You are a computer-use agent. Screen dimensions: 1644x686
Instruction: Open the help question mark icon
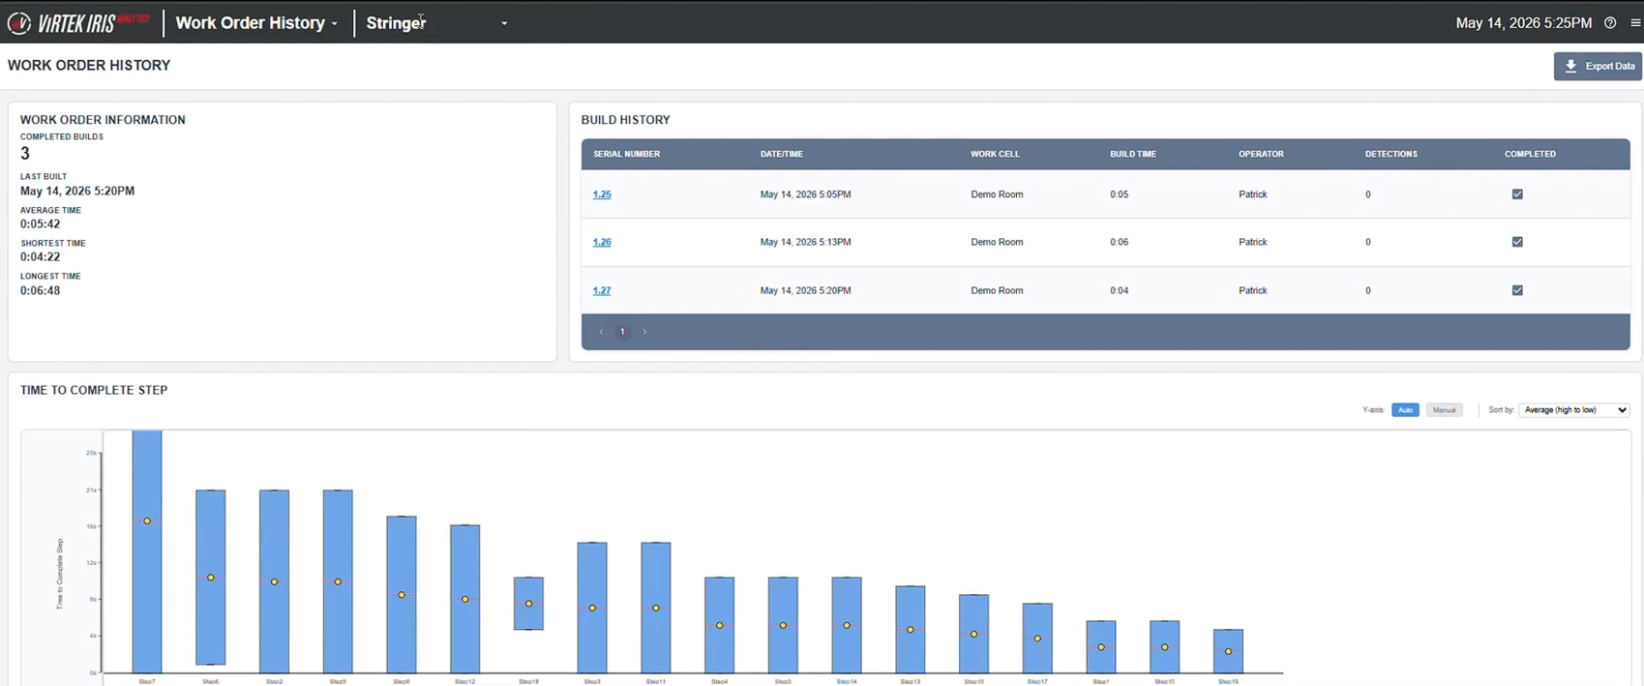click(1610, 23)
